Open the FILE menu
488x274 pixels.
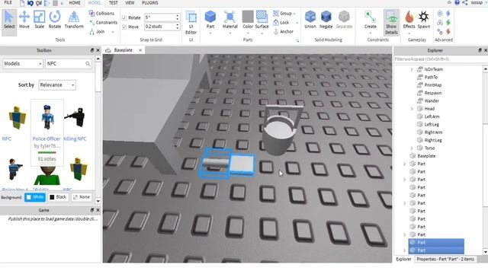click(x=8, y=3)
